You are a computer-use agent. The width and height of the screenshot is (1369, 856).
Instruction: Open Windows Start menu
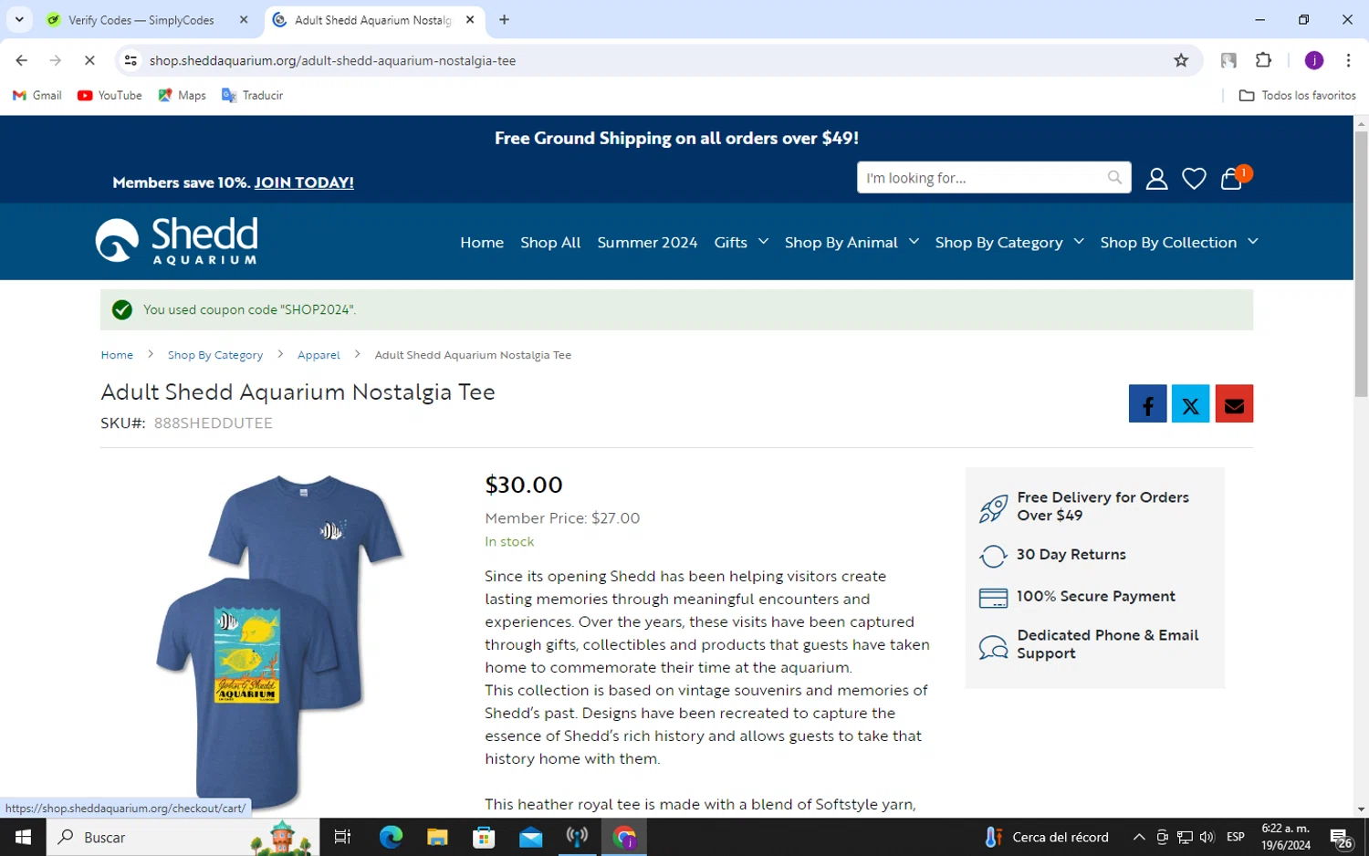[23, 837]
